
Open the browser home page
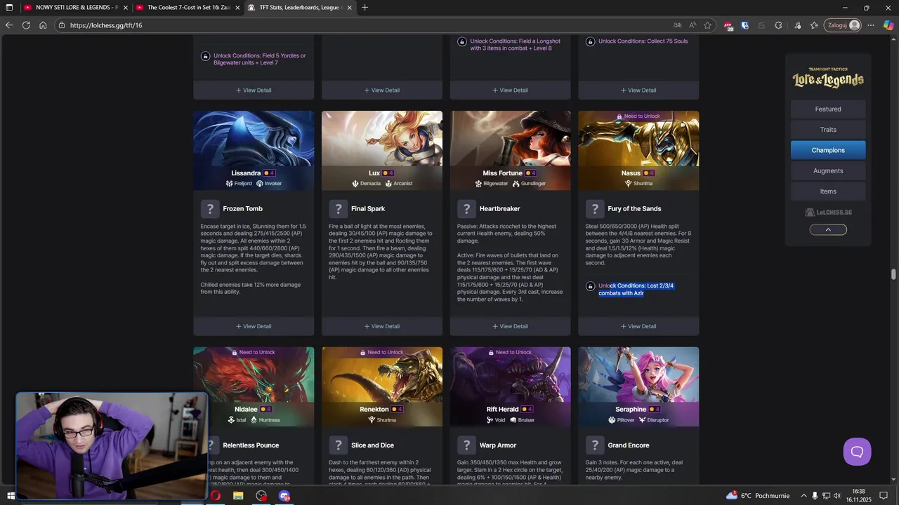(x=43, y=25)
